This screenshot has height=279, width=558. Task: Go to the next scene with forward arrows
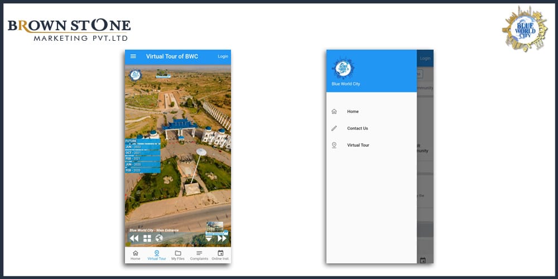point(222,238)
